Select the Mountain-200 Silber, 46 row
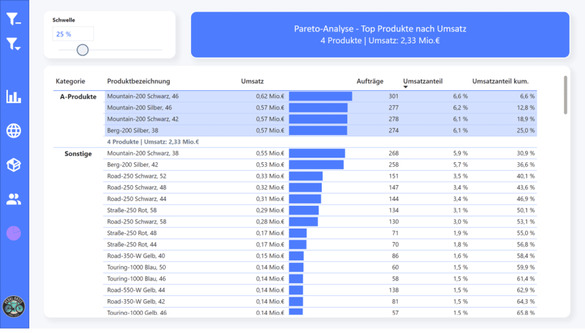 coord(140,108)
